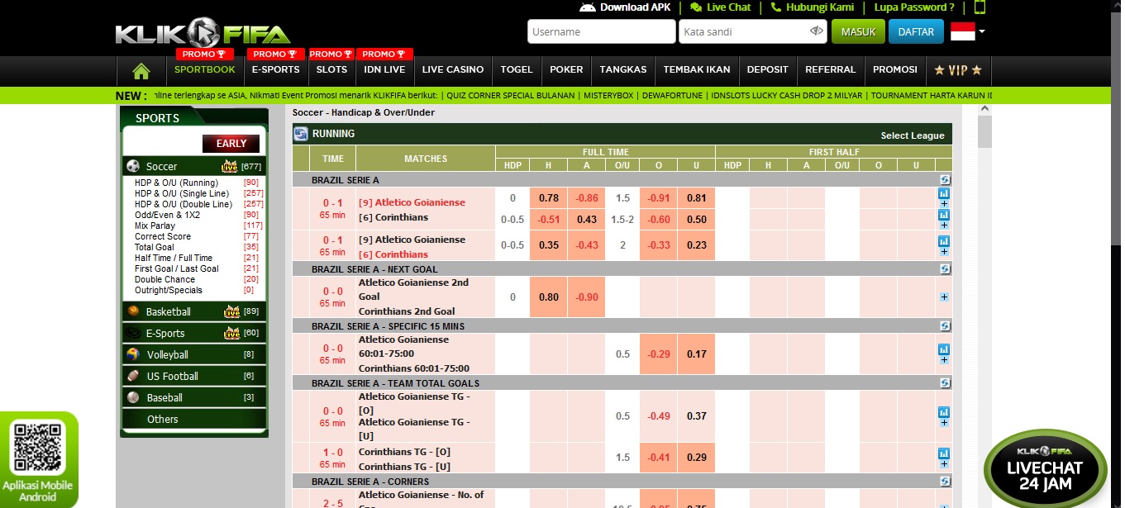This screenshot has height=508, width=1125.
Task: Open E-Sports category in the sports sidebar
Action: pos(193,333)
